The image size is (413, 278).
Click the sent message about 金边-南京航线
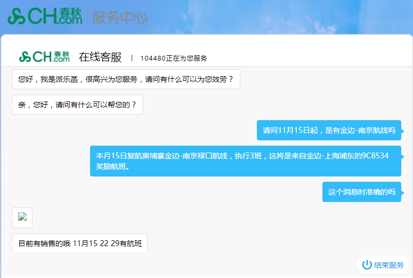click(x=329, y=130)
